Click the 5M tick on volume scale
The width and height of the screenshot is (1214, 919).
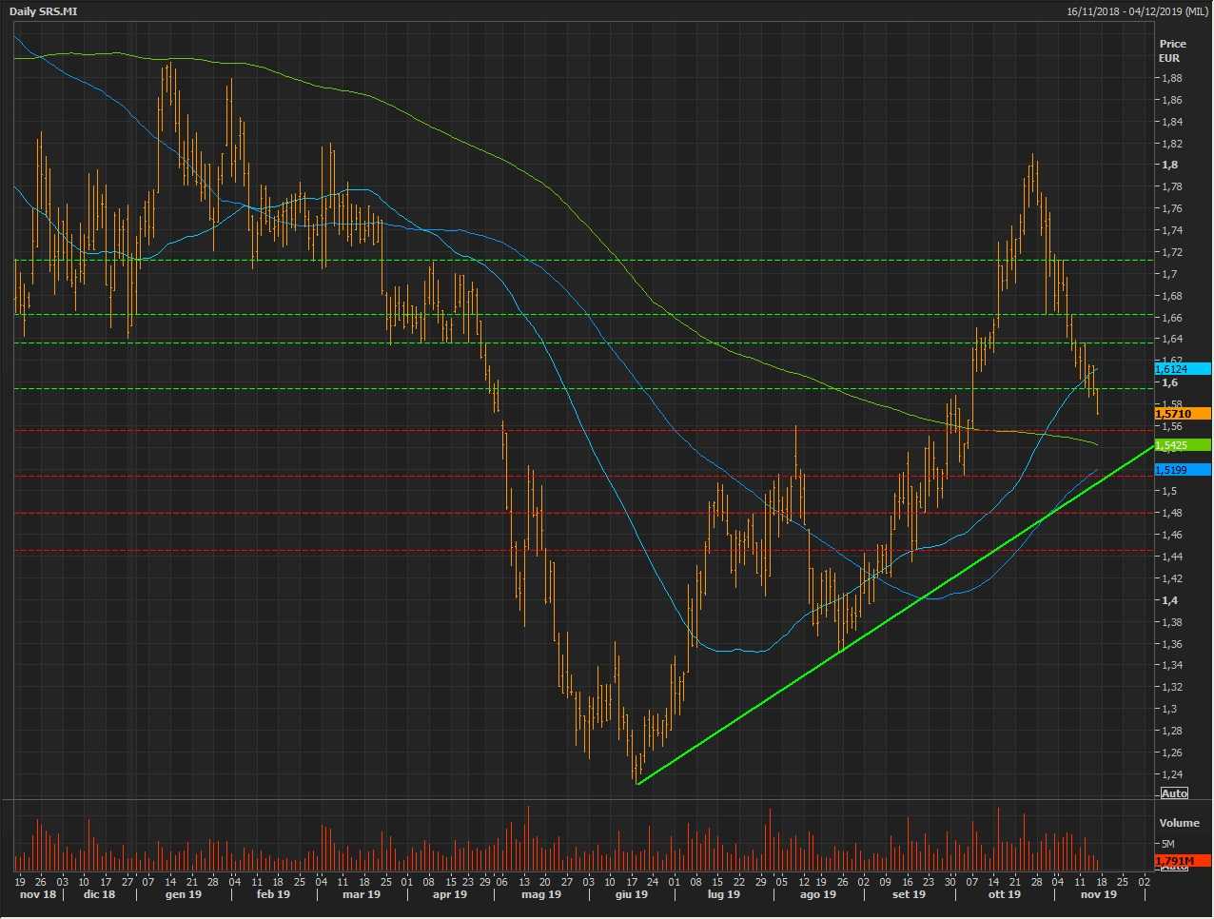pyautogui.click(x=1167, y=844)
